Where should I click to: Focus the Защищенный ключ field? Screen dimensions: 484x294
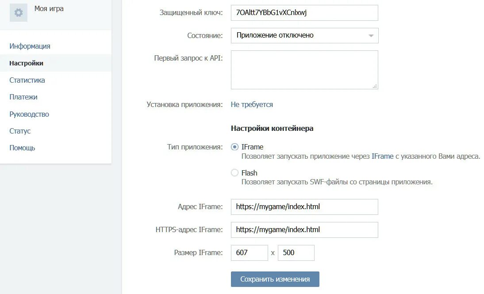tap(304, 12)
